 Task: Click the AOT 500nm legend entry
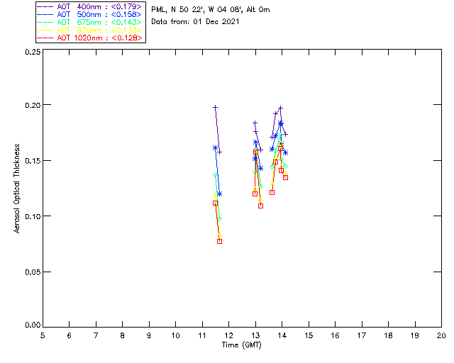(90, 14)
